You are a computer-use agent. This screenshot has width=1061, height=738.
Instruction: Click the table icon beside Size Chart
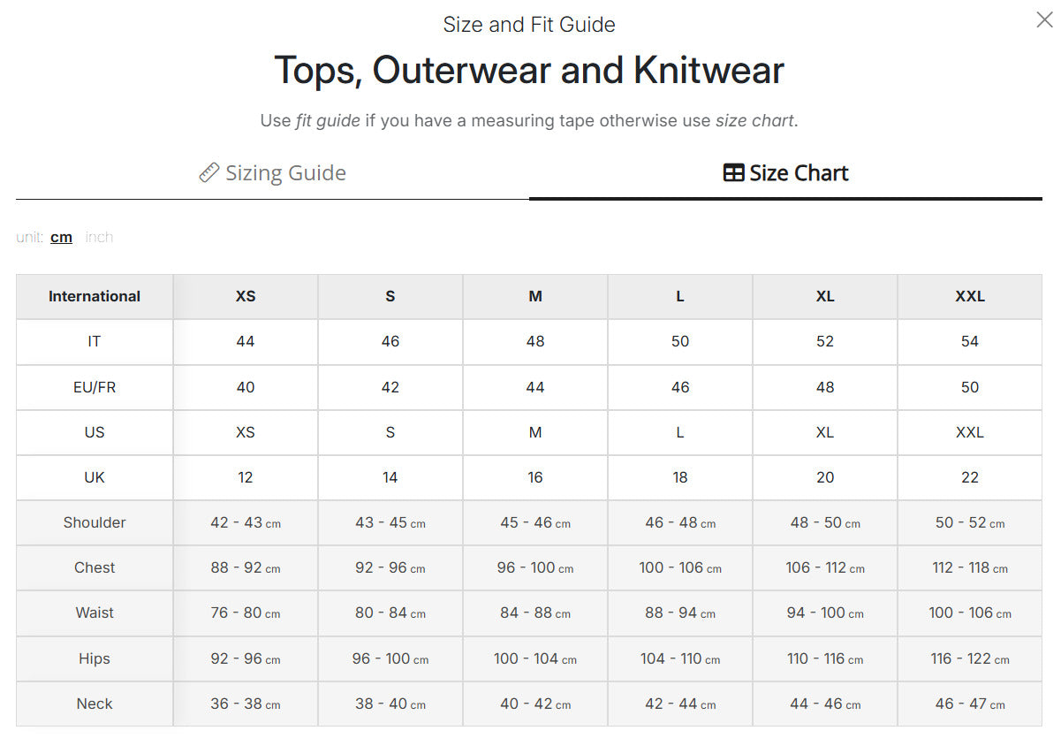pos(733,172)
